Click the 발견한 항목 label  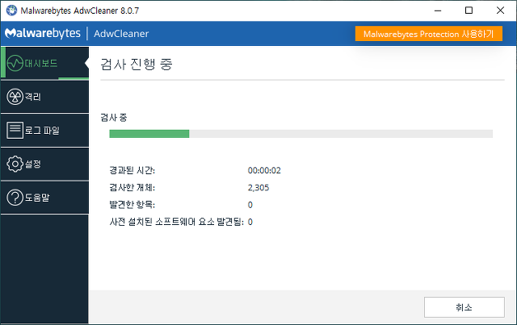(x=132, y=205)
